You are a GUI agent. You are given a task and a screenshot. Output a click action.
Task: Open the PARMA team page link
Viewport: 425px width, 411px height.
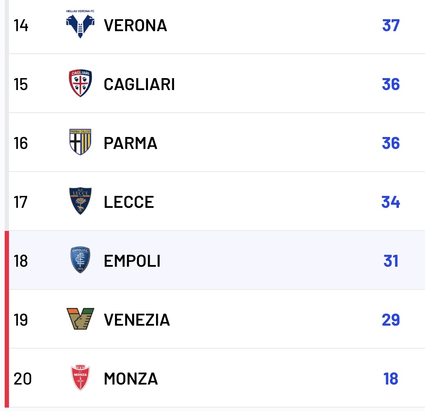coord(130,143)
